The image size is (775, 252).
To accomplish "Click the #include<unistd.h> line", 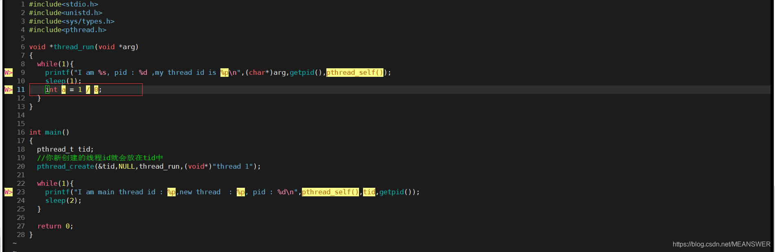I will (x=66, y=13).
